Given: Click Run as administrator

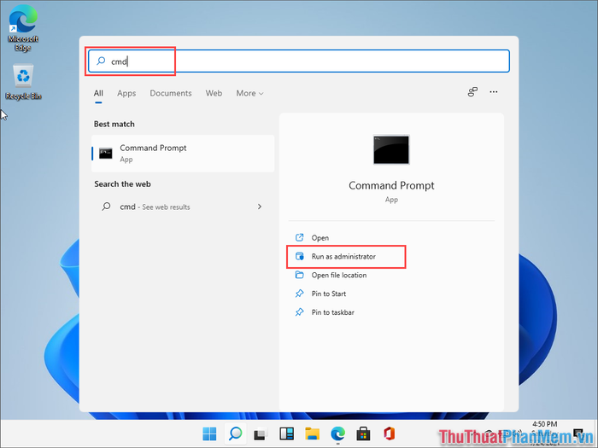Looking at the screenshot, I should click(x=343, y=257).
